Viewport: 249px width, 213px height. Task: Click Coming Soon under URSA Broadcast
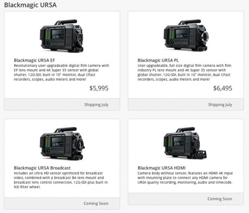click(x=96, y=203)
